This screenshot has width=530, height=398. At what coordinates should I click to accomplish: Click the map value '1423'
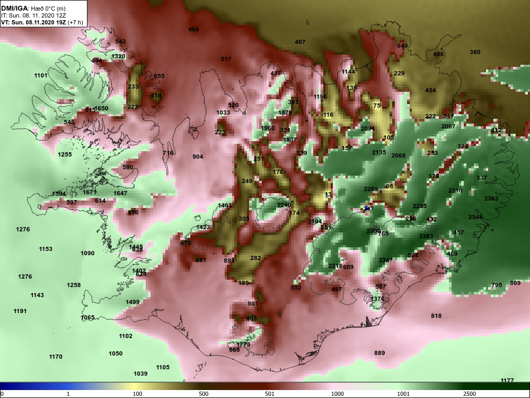pos(203,228)
